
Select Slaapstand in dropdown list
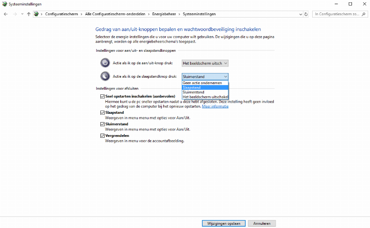(x=205, y=87)
